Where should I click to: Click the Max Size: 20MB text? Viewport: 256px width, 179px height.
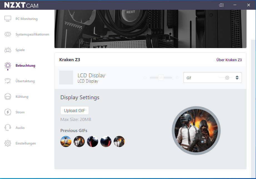click(76, 120)
